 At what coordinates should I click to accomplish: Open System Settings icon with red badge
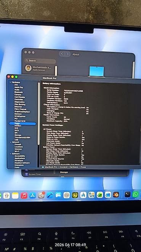point(41,195)
